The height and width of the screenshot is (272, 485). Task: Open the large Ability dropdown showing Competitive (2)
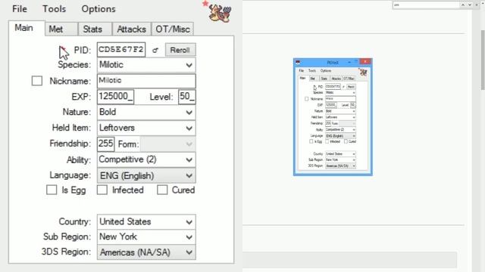pos(146,159)
